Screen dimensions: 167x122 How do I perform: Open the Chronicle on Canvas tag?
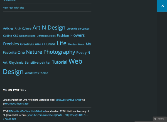(x=78, y=28)
